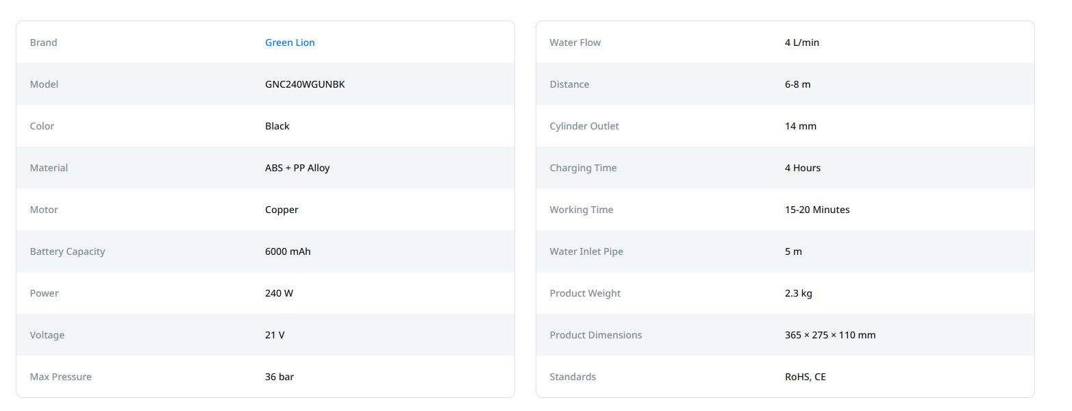Viewport: 1072px width, 411px height.
Task: Select the 15-20 Minutes working time
Action: (x=817, y=210)
